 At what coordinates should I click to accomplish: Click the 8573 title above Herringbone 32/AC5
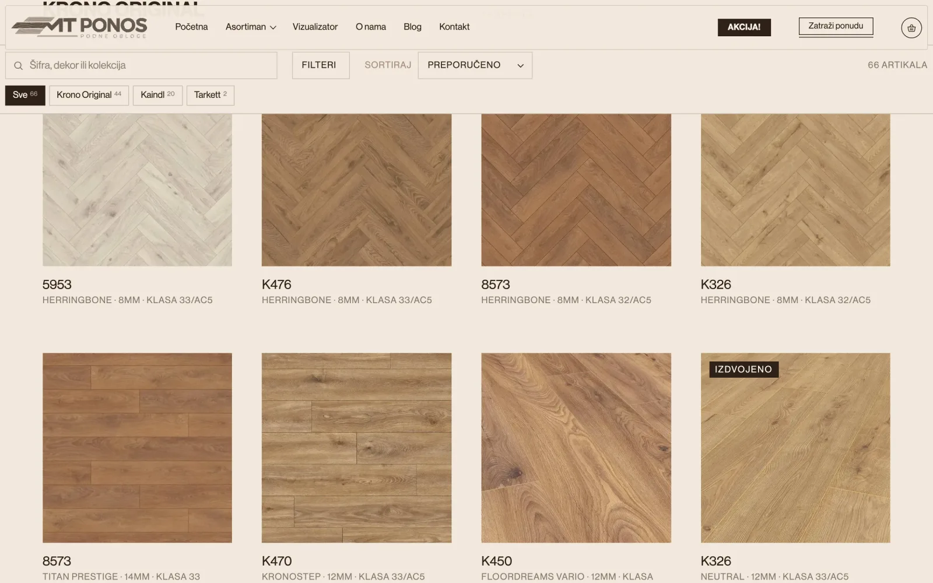[496, 285]
